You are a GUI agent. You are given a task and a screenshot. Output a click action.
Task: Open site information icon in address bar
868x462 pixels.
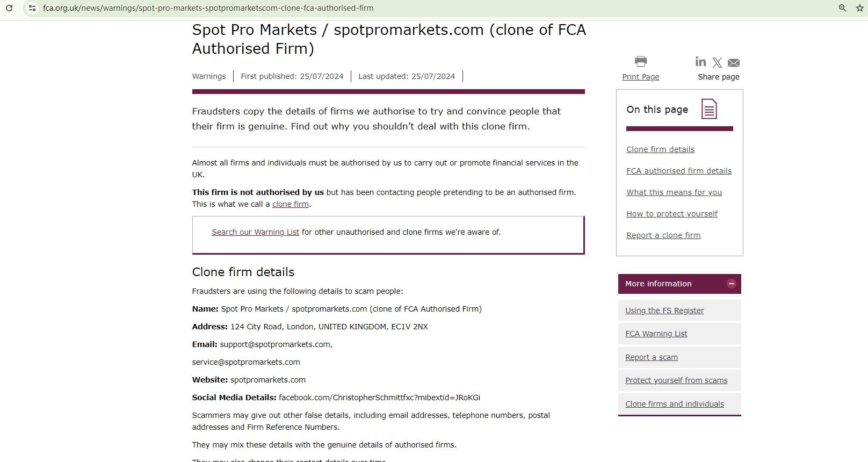(32, 8)
